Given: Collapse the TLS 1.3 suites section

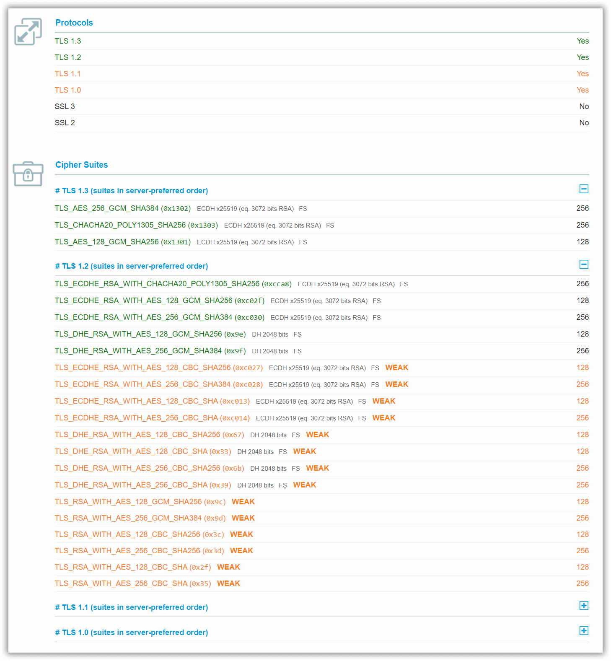Looking at the screenshot, I should coord(584,189).
